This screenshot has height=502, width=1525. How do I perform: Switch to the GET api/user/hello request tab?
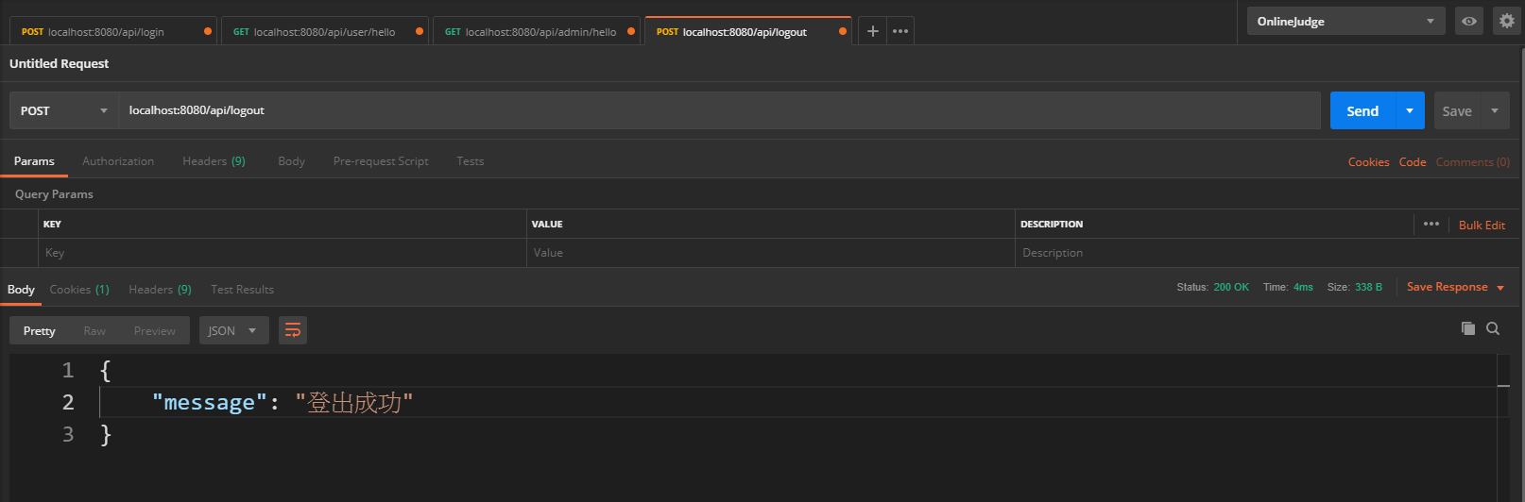(323, 31)
